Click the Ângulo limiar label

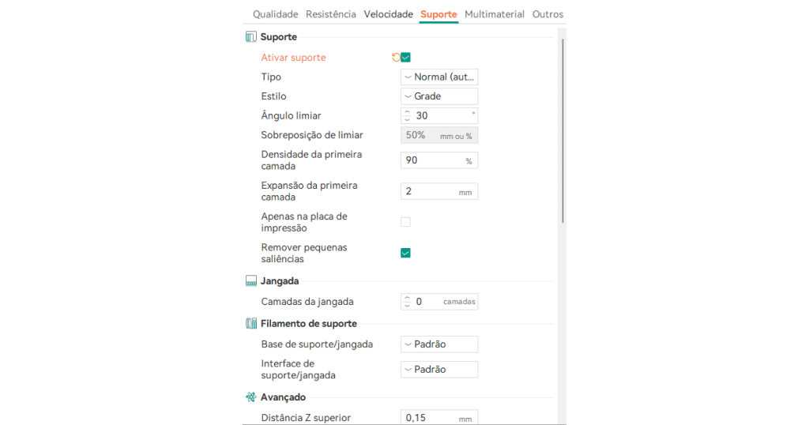point(291,115)
